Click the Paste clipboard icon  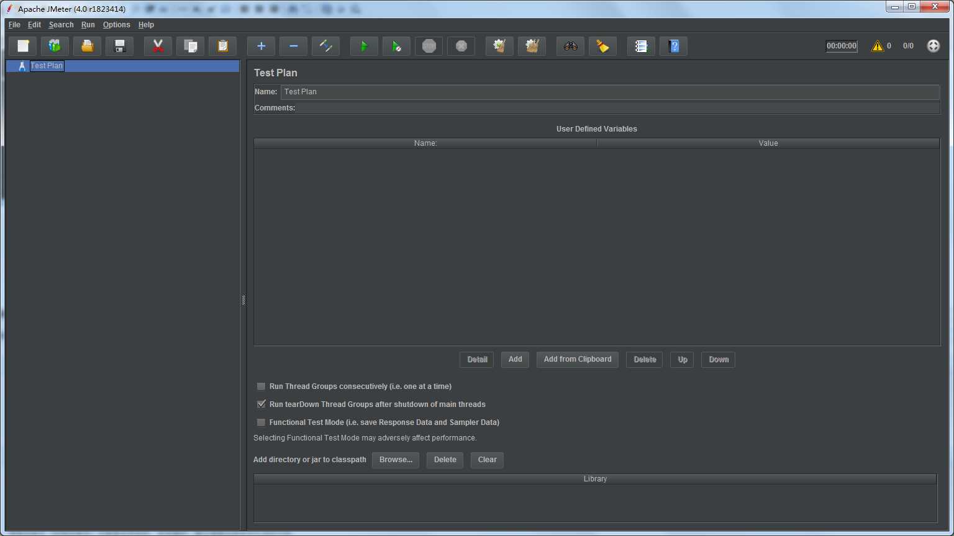pos(223,46)
